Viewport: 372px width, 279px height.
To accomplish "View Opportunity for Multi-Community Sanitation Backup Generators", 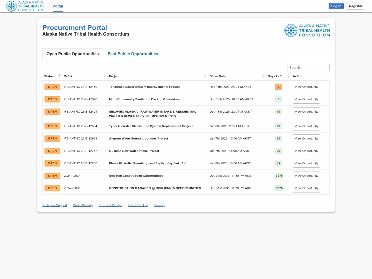I will pyautogui.click(x=306, y=99).
